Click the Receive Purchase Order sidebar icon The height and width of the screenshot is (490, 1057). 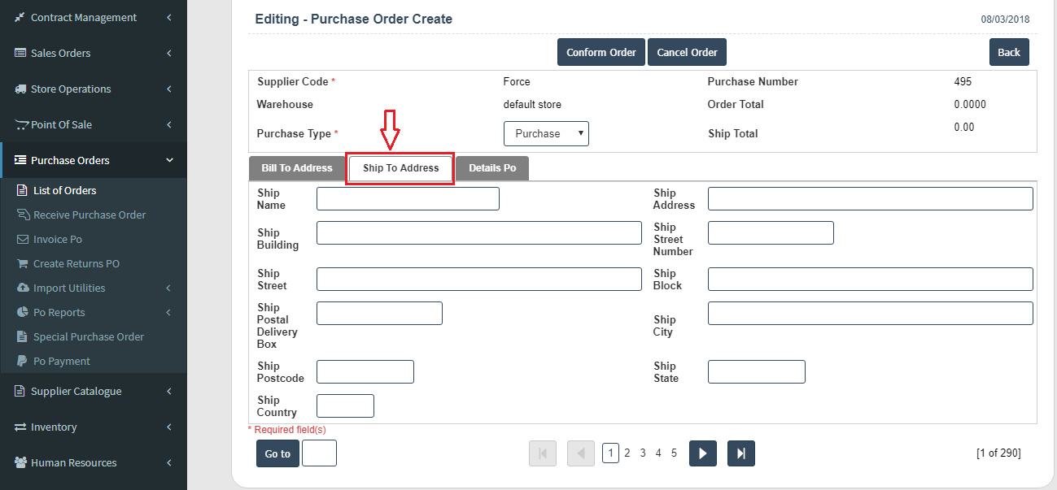pos(23,215)
